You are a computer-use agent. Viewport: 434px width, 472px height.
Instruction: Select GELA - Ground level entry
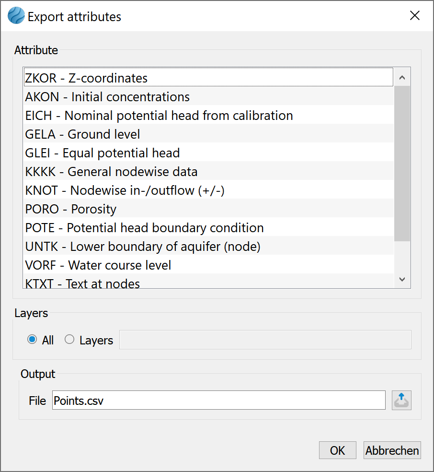click(208, 134)
